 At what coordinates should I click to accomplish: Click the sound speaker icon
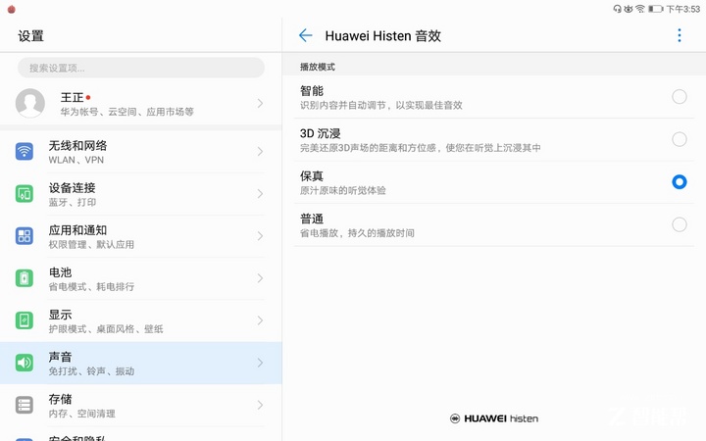(25, 363)
